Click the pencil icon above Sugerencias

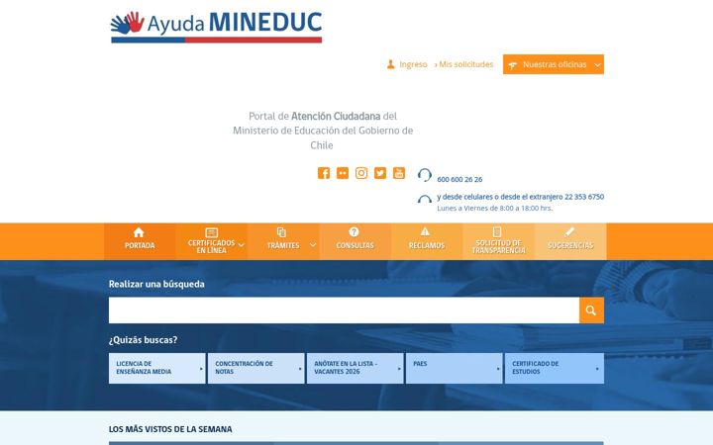click(568, 231)
